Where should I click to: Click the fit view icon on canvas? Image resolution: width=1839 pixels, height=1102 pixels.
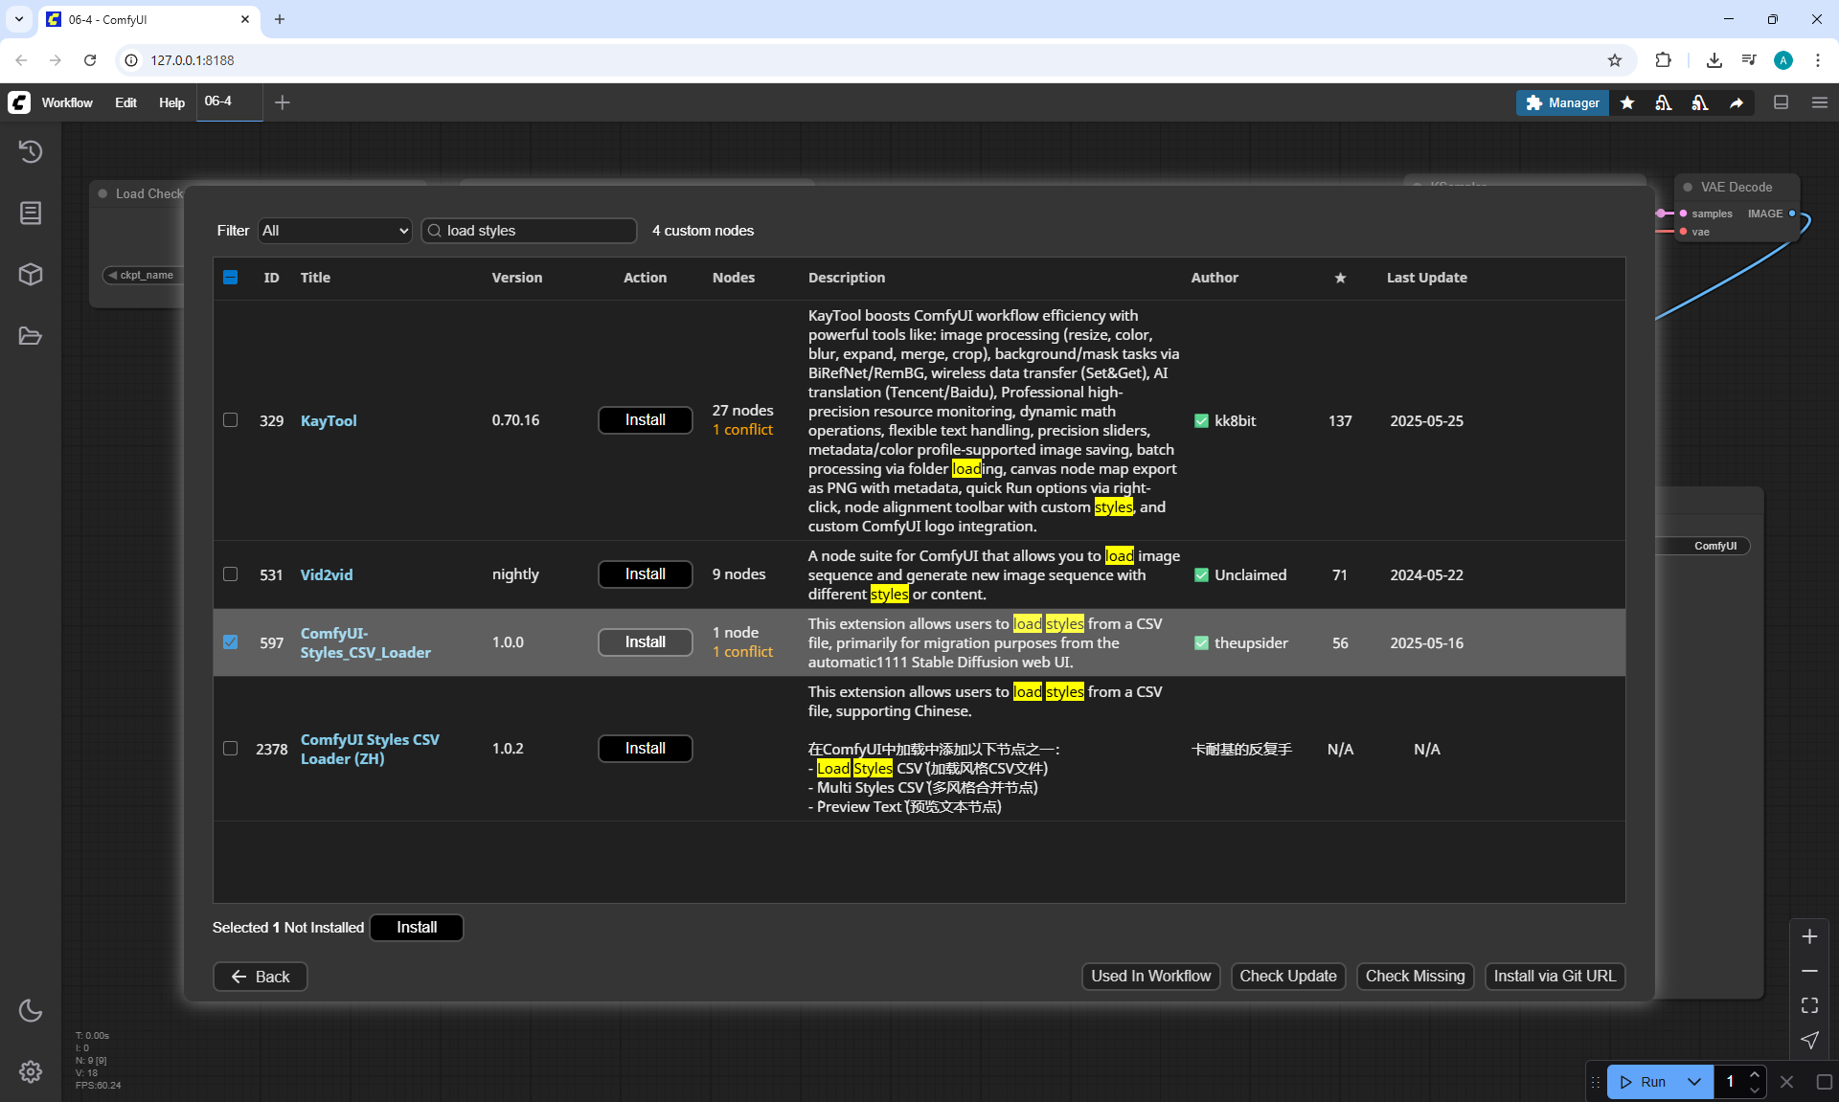pyautogui.click(x=1809, y=1005)
